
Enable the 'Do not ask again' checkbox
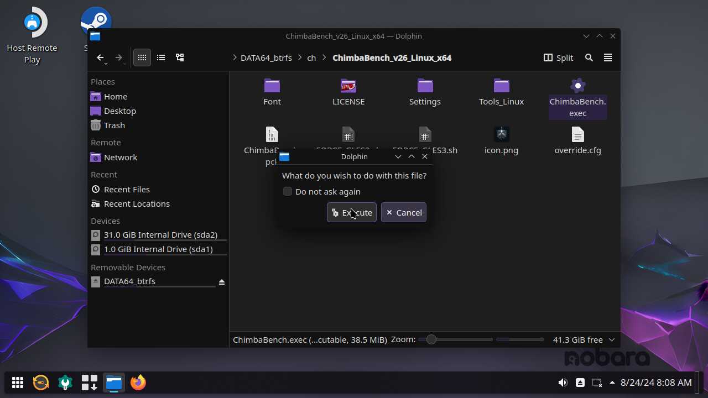point(288,191)
